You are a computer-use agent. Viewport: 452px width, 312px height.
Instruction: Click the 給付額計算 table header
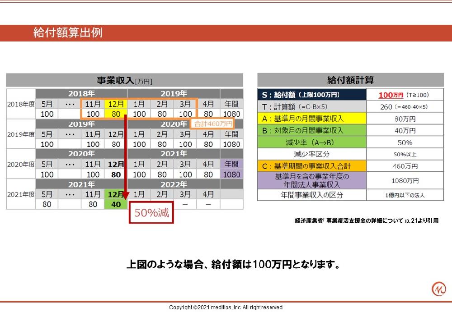click(x=350, y=80)
